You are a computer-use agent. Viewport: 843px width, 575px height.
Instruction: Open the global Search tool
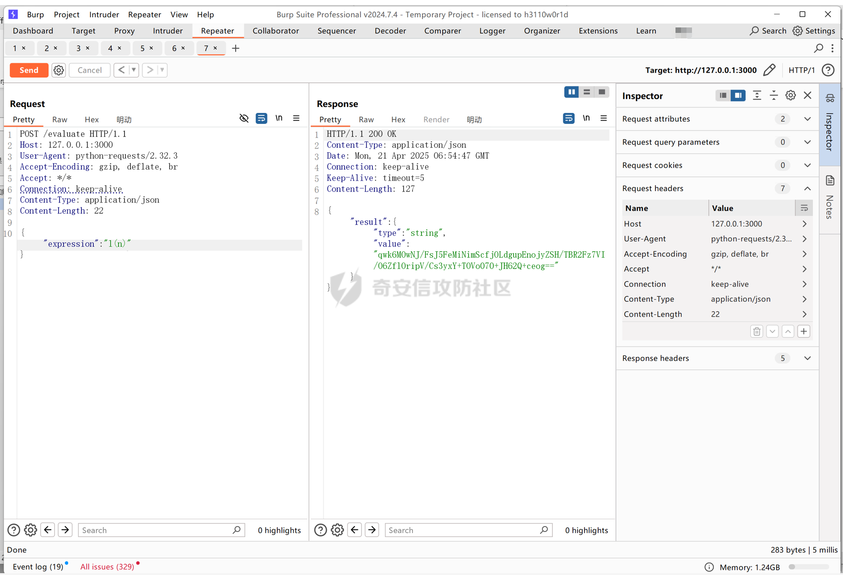(x=768, y=31)
